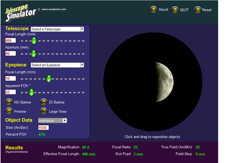Click the Apparent FOV slider knob

(x=32, y=92)
